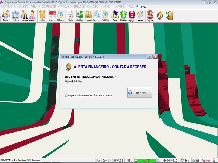This screenshot has width=218, height=163.
Task: Open the Cartas scroll icon
Action: pyautogui.click(x=42, y=16)
